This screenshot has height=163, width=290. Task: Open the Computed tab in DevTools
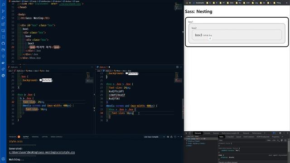click(x=230, y=137)
